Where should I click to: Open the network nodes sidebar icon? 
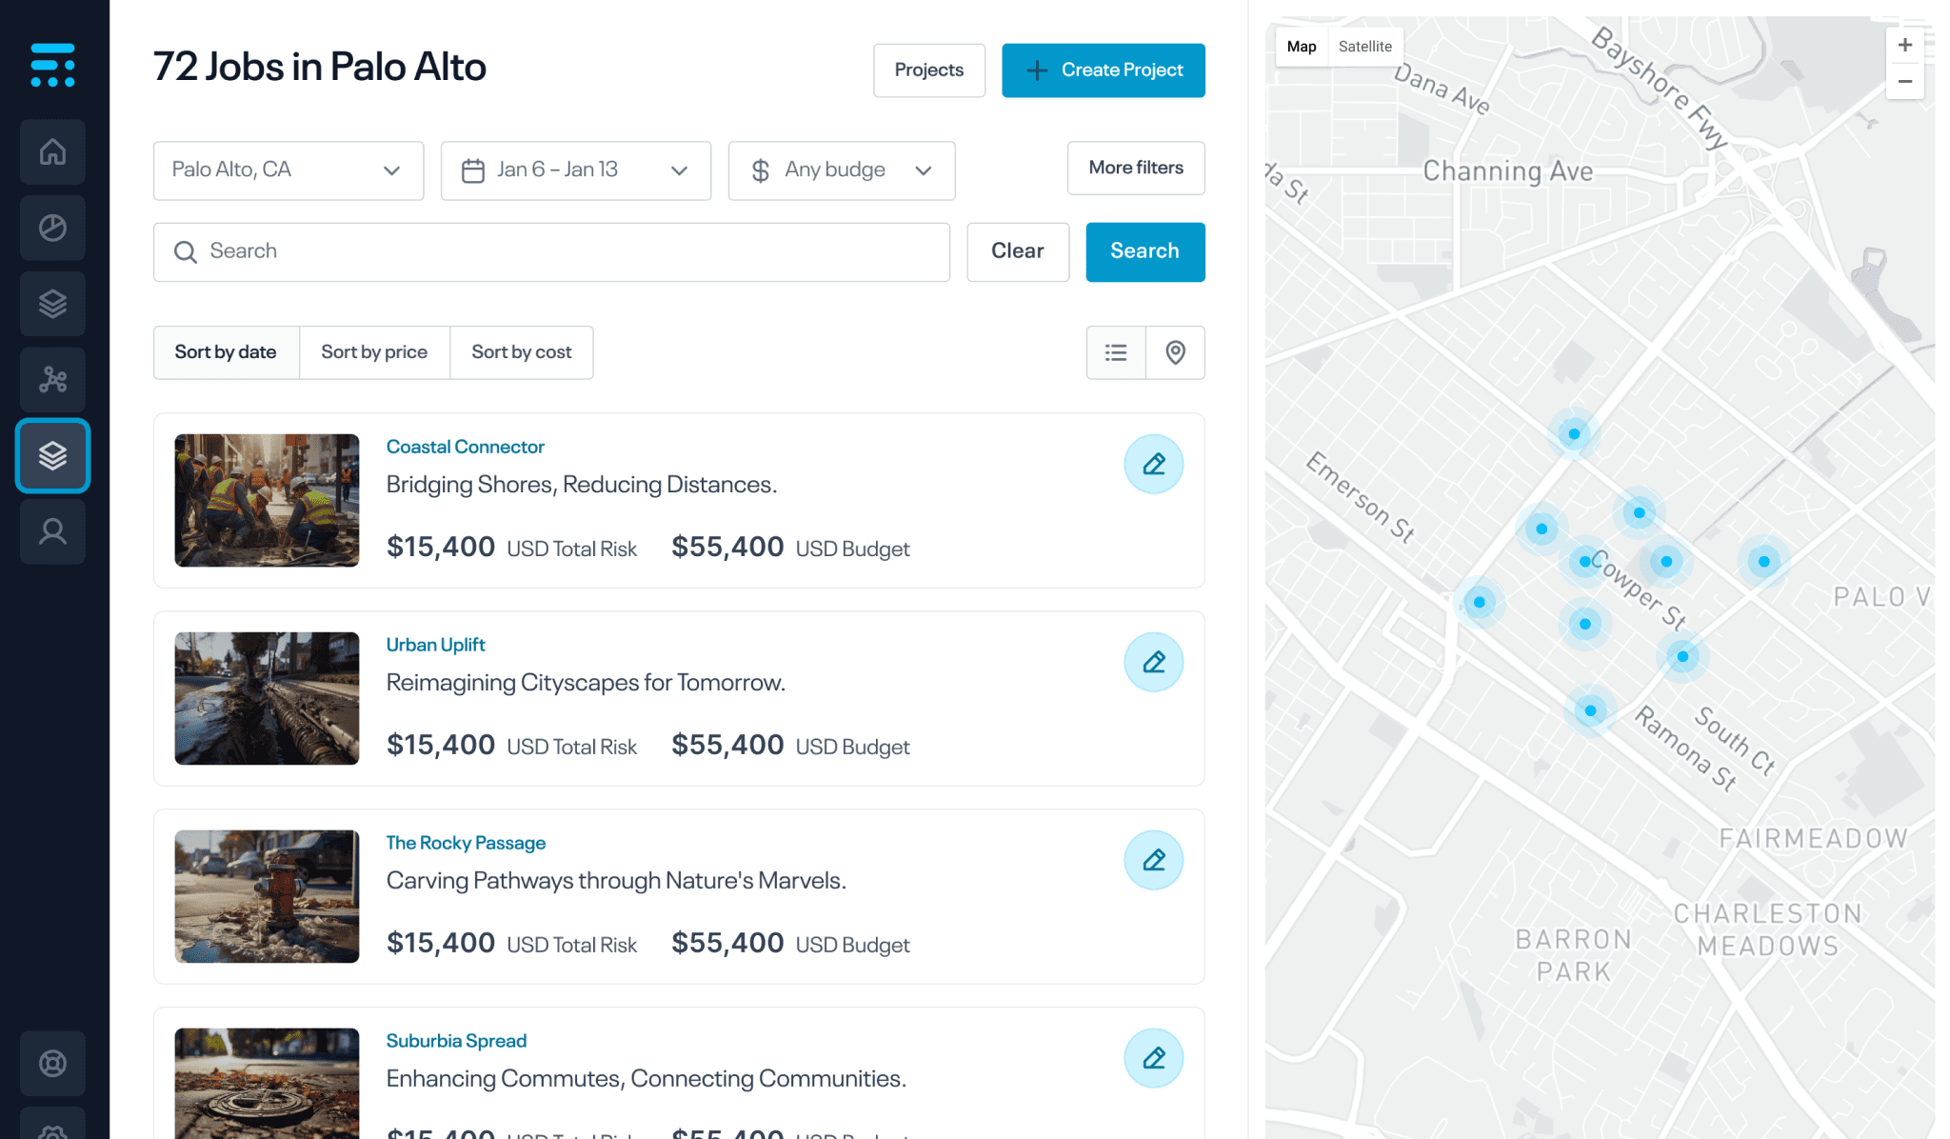(x=52, y=381)
